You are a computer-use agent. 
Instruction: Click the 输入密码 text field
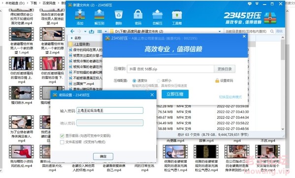coord(110,110)
